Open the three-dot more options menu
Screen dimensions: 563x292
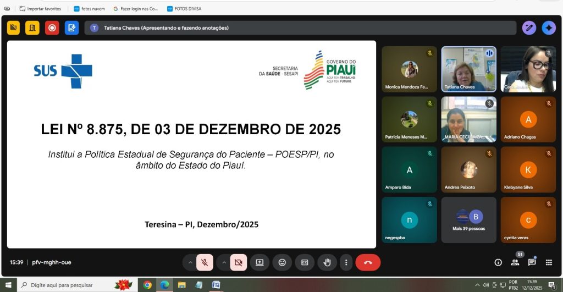[345, 262]
